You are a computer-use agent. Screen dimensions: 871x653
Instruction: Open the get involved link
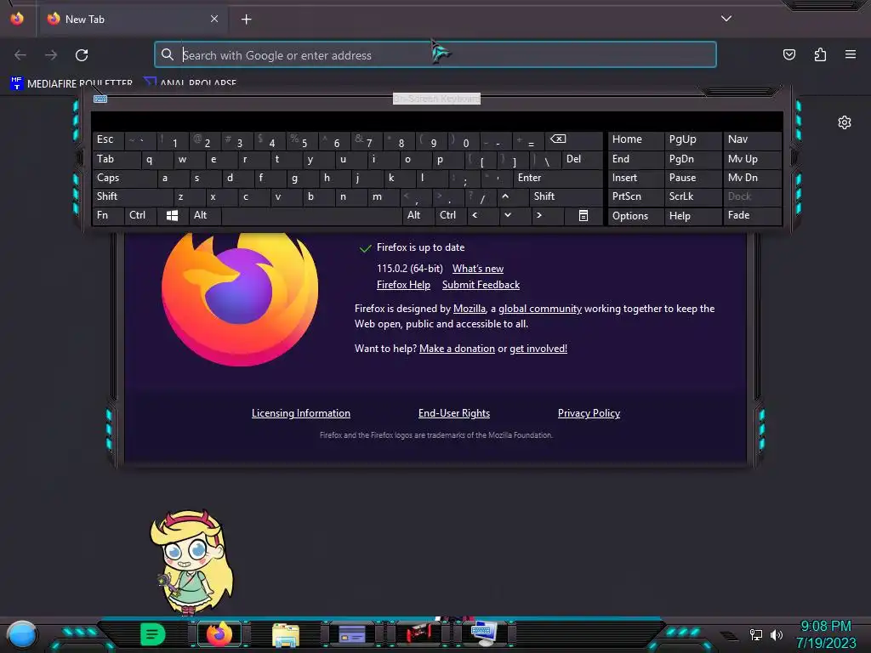538,349
